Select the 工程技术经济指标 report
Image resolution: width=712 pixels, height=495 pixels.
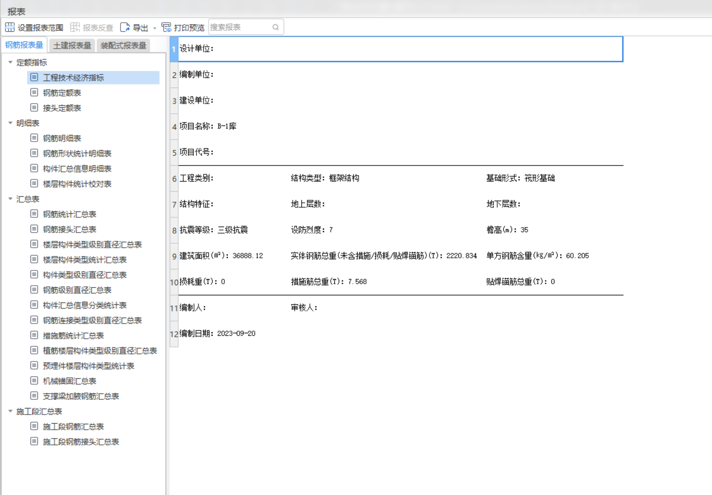(x=93, y=77)
